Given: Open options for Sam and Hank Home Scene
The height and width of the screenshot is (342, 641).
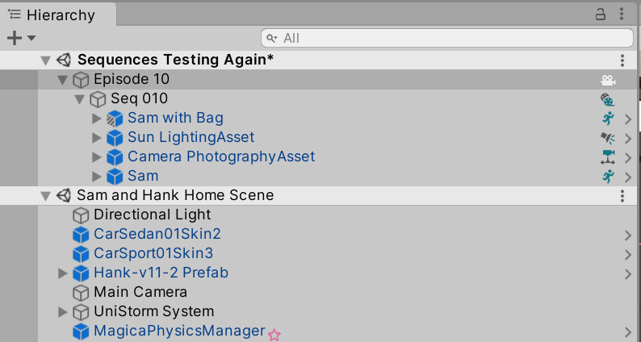Looking at the screenshot, I should point(622,196).
